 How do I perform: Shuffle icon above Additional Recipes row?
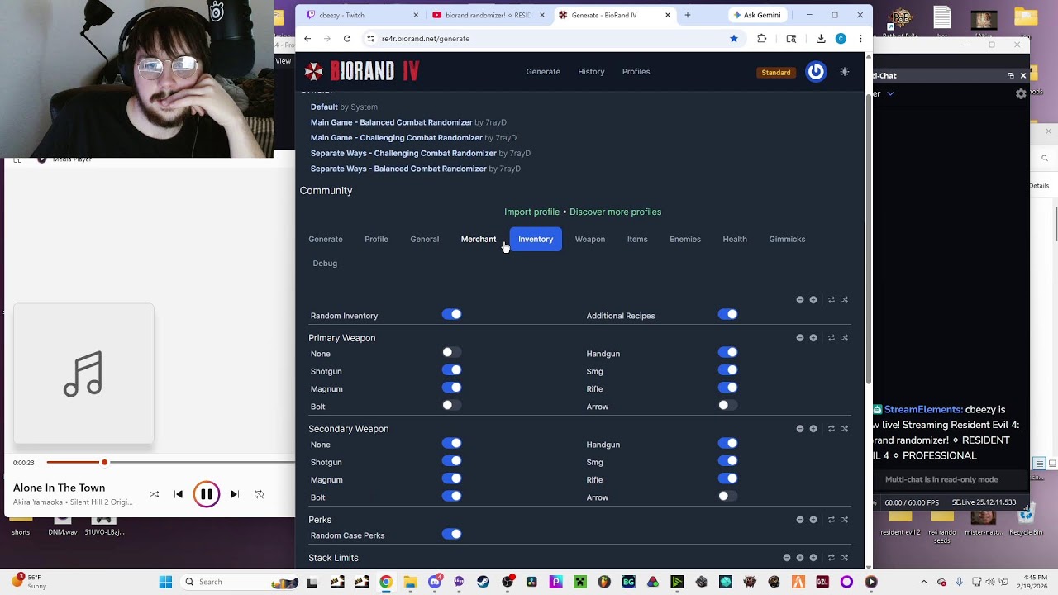pos(845,300)
